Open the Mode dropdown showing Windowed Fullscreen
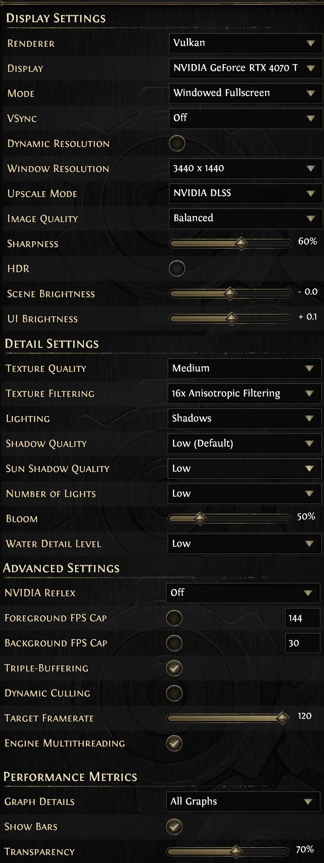Image resolution: width=324 pixels, height=863 pixels. [x=245, y=93]
